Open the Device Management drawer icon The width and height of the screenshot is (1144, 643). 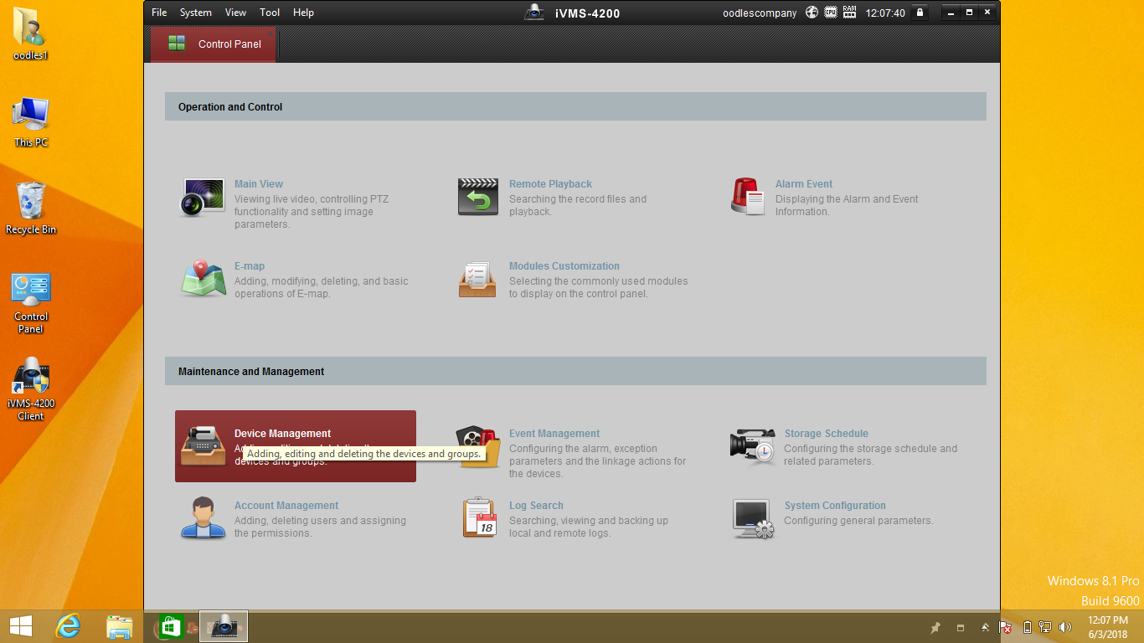pos(204,446)
